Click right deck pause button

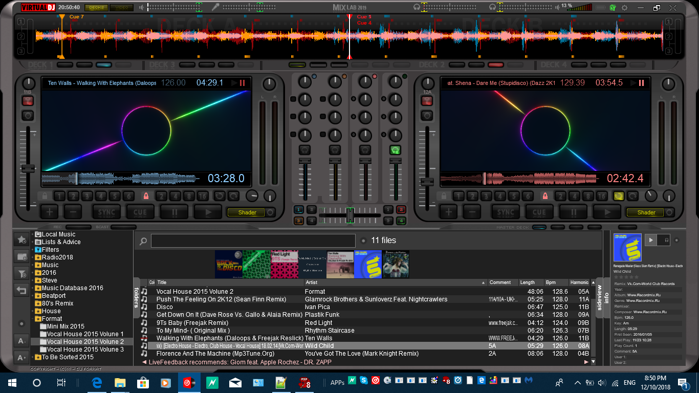pos(573,212)
